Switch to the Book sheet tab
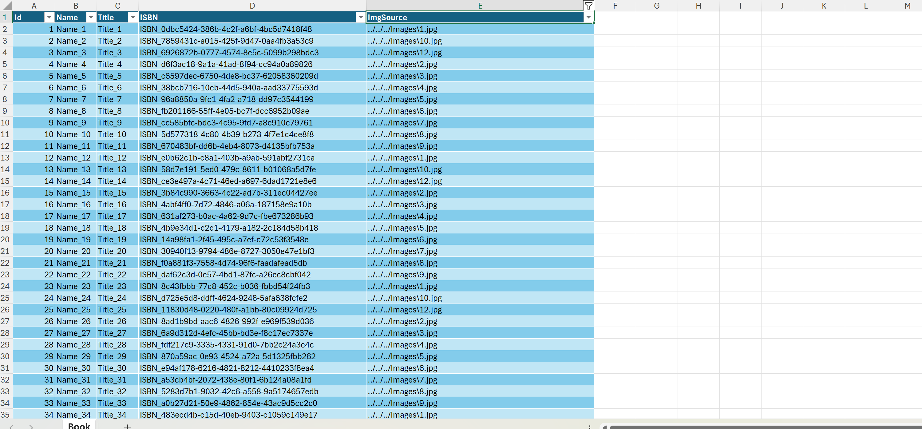The width and height of the screenshot is (922, 429). coord(79,425)
